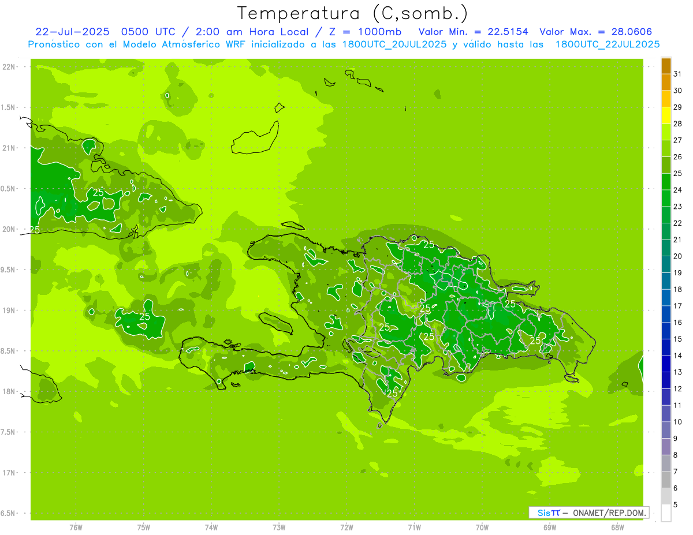Click the longitude axis label "71W"
This screenshot has height=535, width=693.
pos(414,527)
